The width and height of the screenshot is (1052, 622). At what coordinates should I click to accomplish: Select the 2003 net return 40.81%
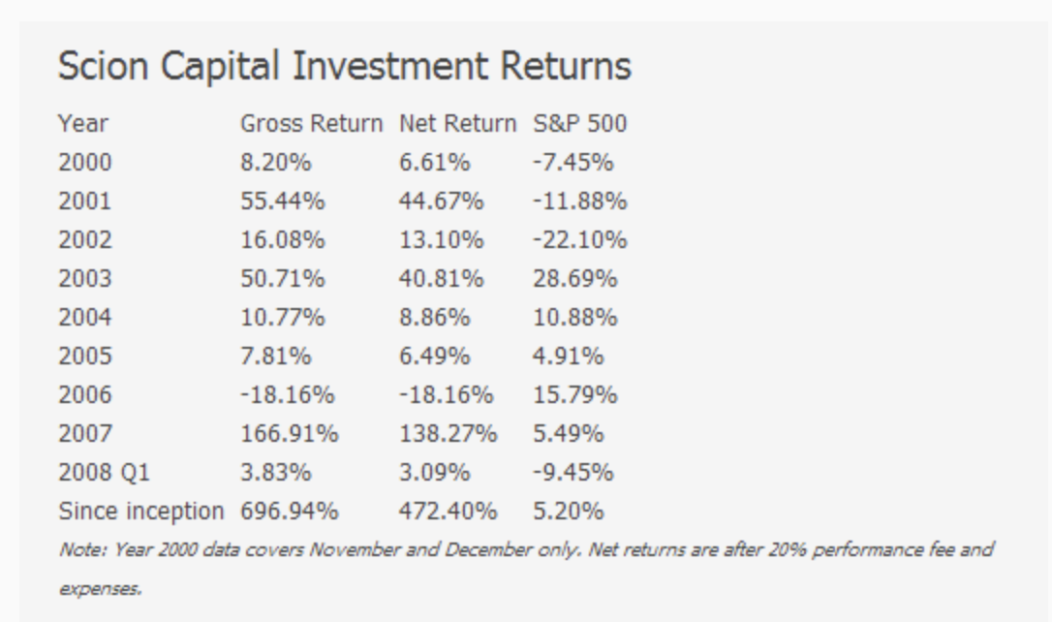(x=441, y=279)
